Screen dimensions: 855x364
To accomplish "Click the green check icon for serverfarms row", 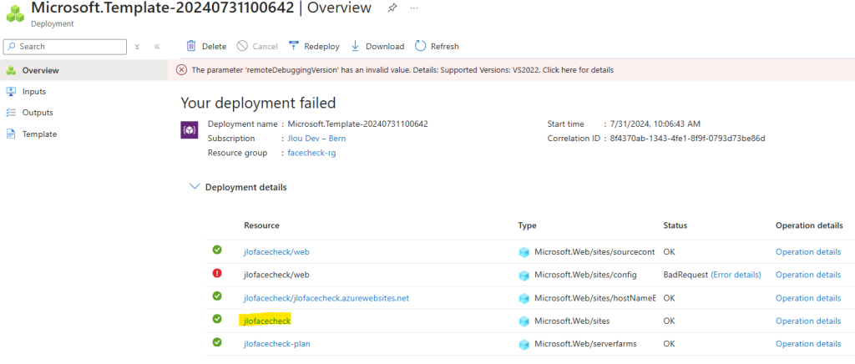I will pos(217,342).
